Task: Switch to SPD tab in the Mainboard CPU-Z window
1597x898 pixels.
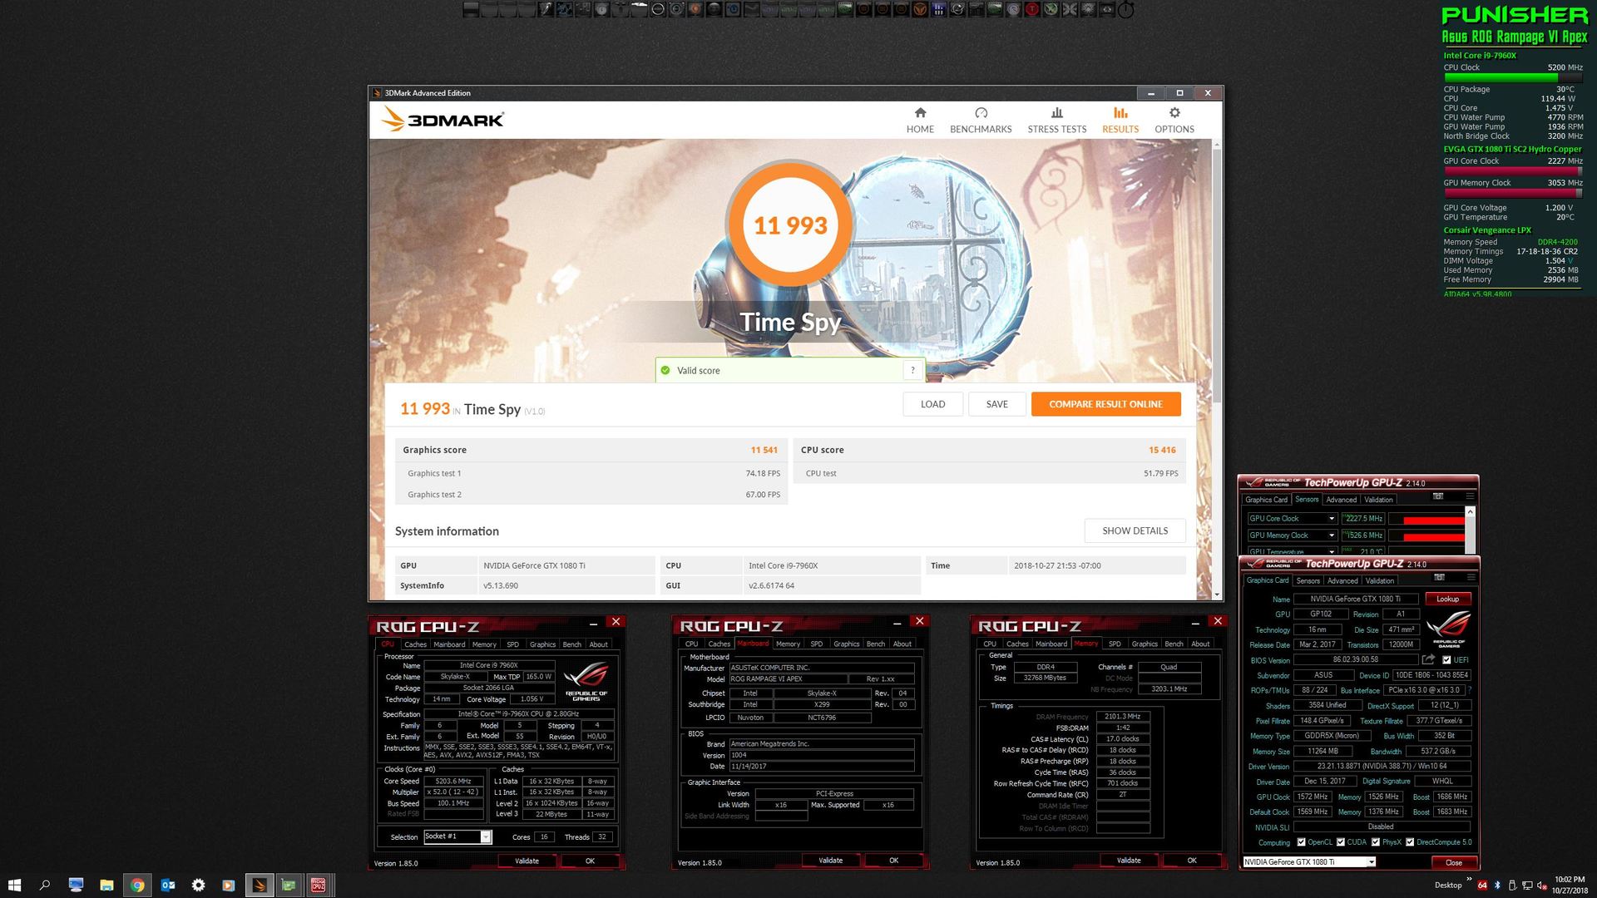Action: [817, 644]
